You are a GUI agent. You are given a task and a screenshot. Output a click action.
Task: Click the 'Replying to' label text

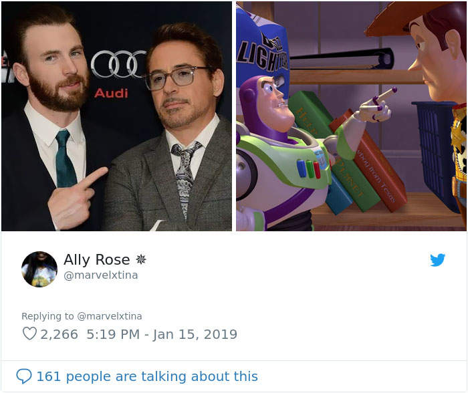pos(47,316)
